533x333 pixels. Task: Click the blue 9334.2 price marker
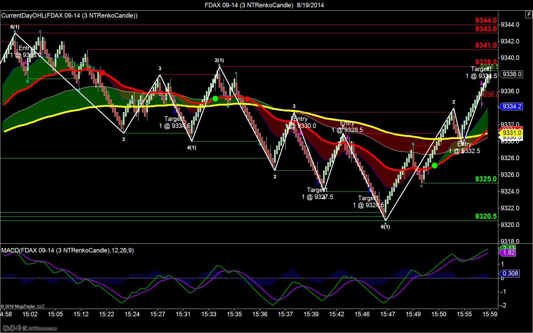click(511, 106)
